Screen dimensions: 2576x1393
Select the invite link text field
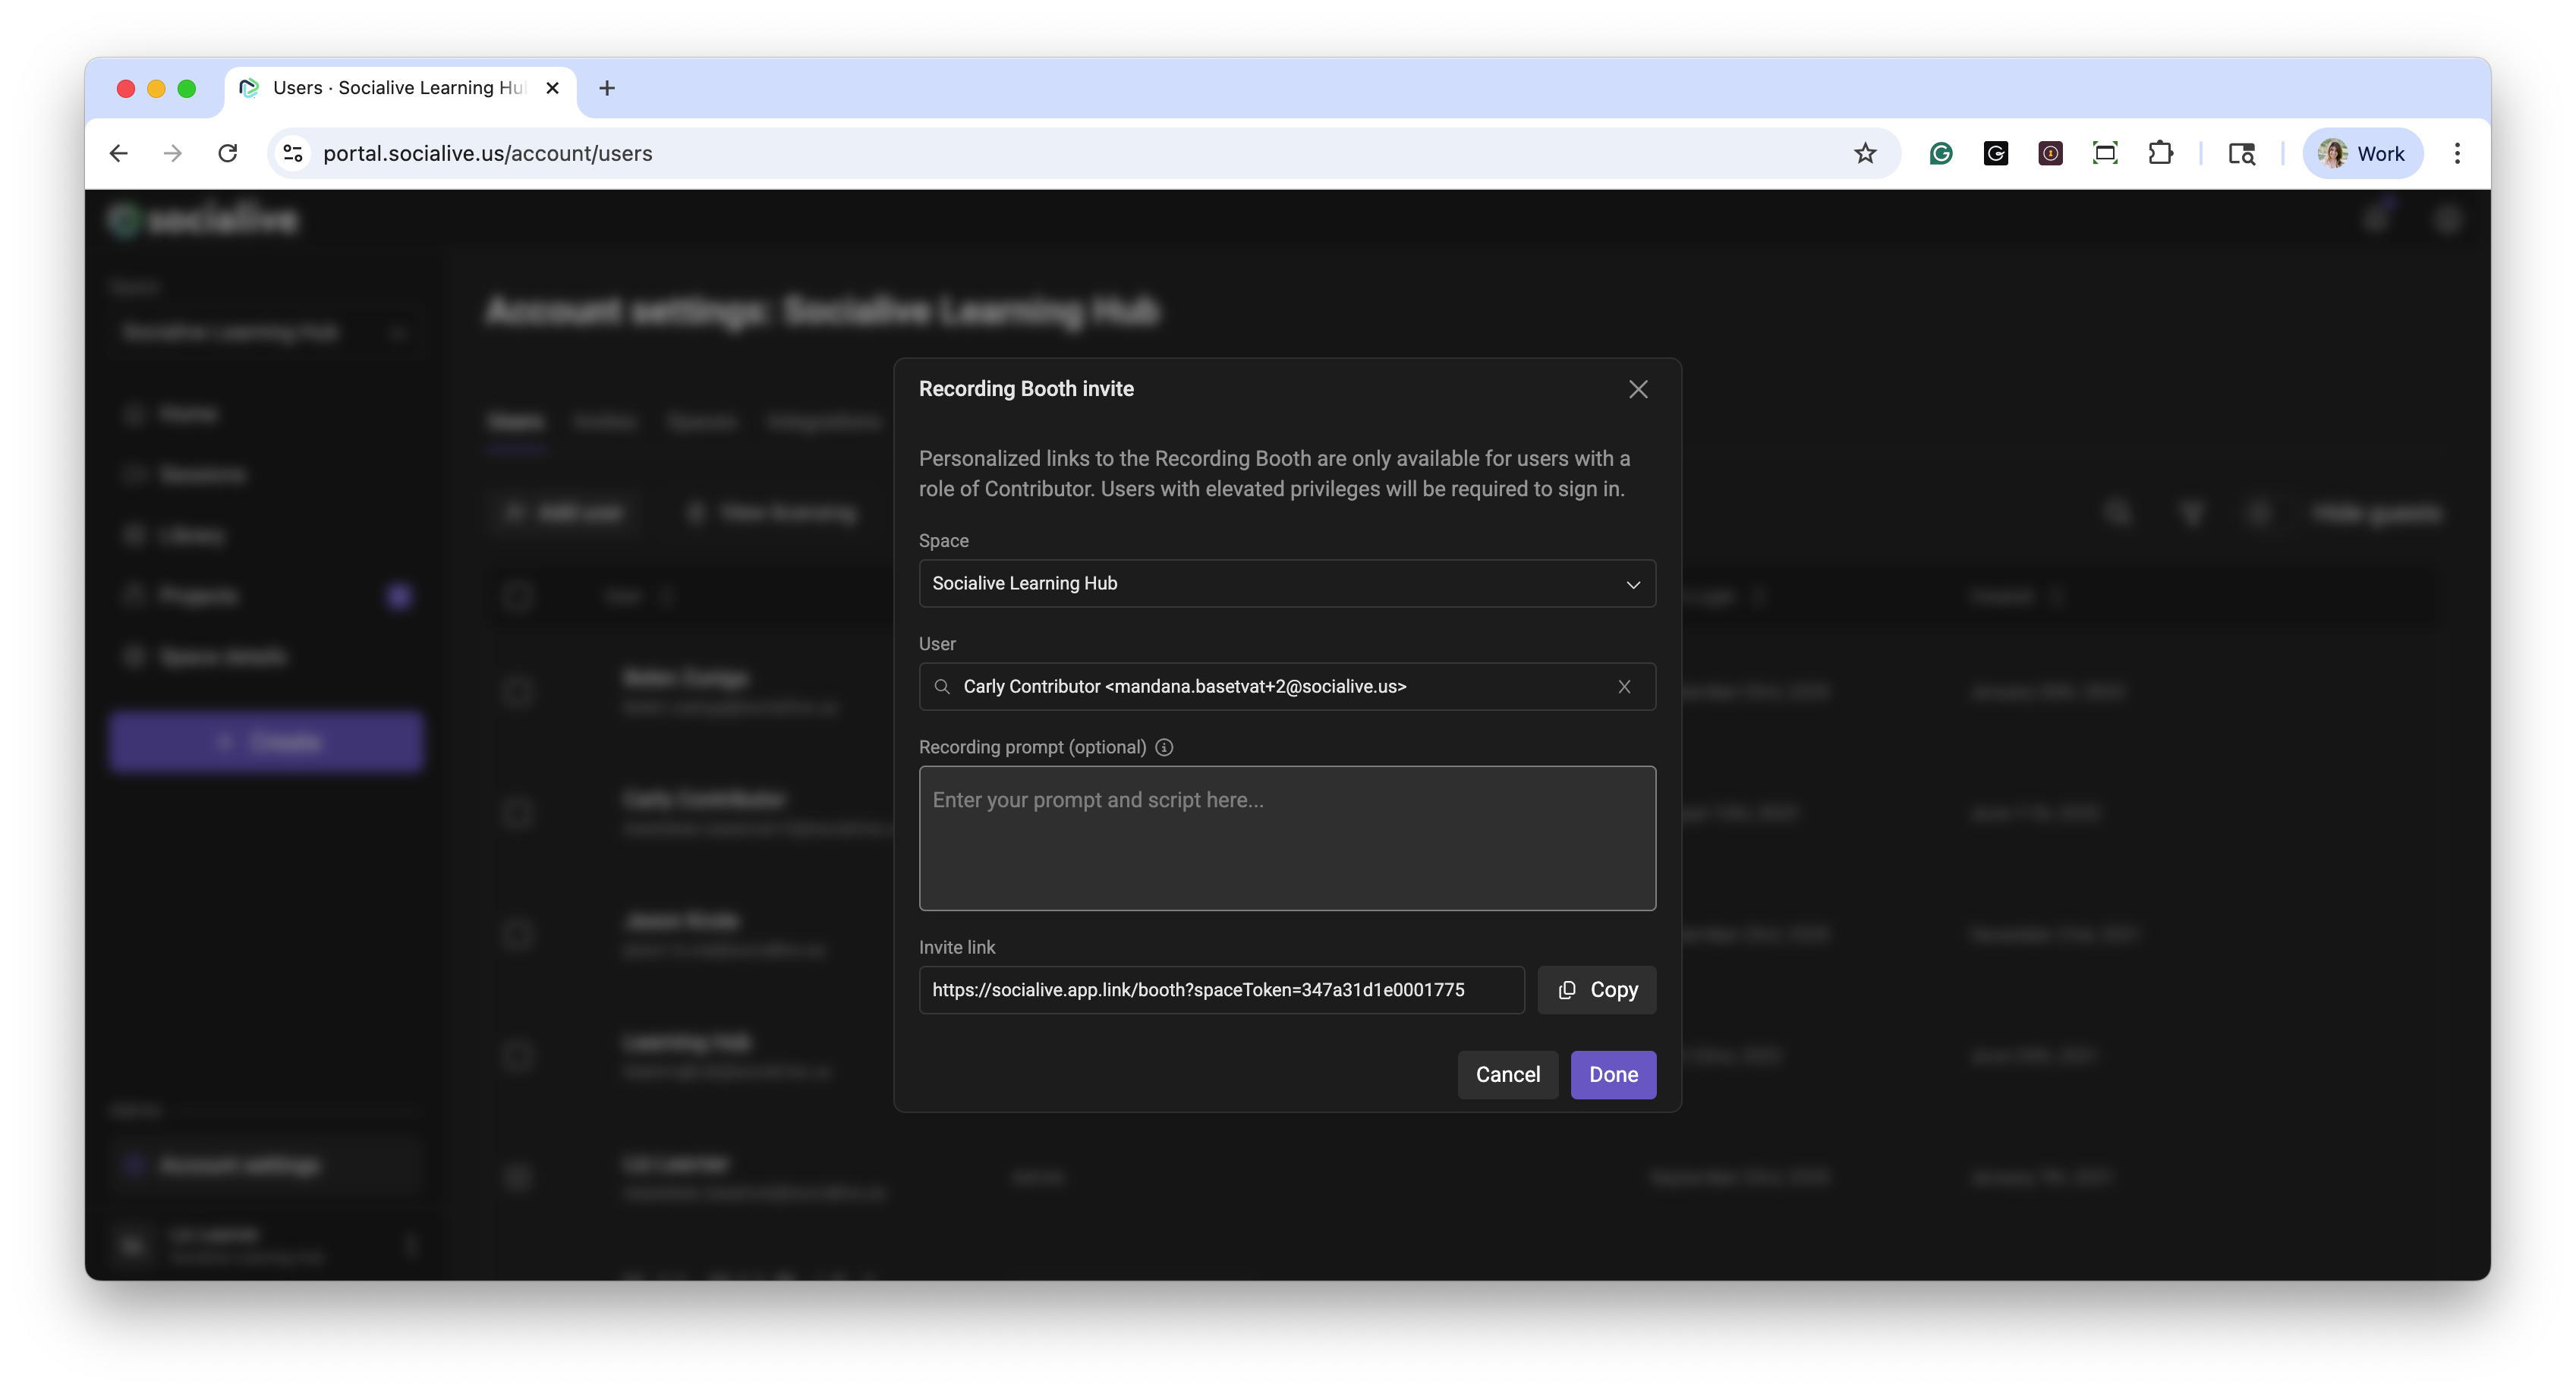pyautogui.click(x=1220, y=990)
